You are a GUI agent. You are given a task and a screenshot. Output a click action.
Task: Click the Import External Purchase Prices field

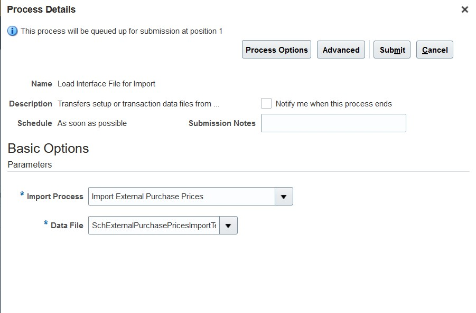182,197
